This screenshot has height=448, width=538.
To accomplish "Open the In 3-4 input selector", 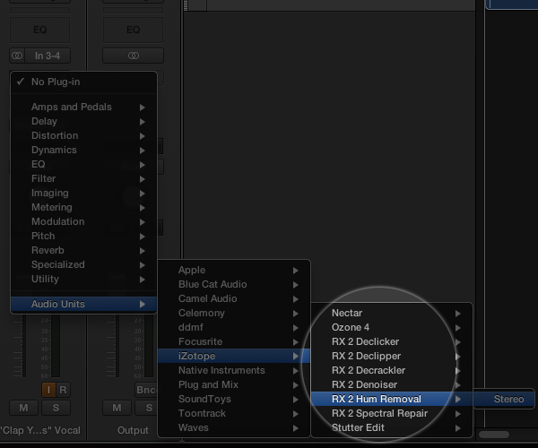I will pyautogui.click(x=48, y=56).
